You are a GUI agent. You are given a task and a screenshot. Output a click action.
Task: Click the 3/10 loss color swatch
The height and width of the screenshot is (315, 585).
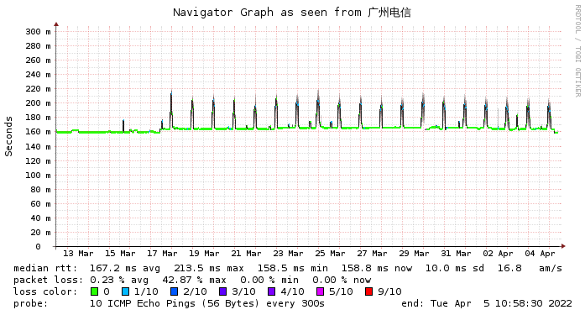tap(223, 291)
